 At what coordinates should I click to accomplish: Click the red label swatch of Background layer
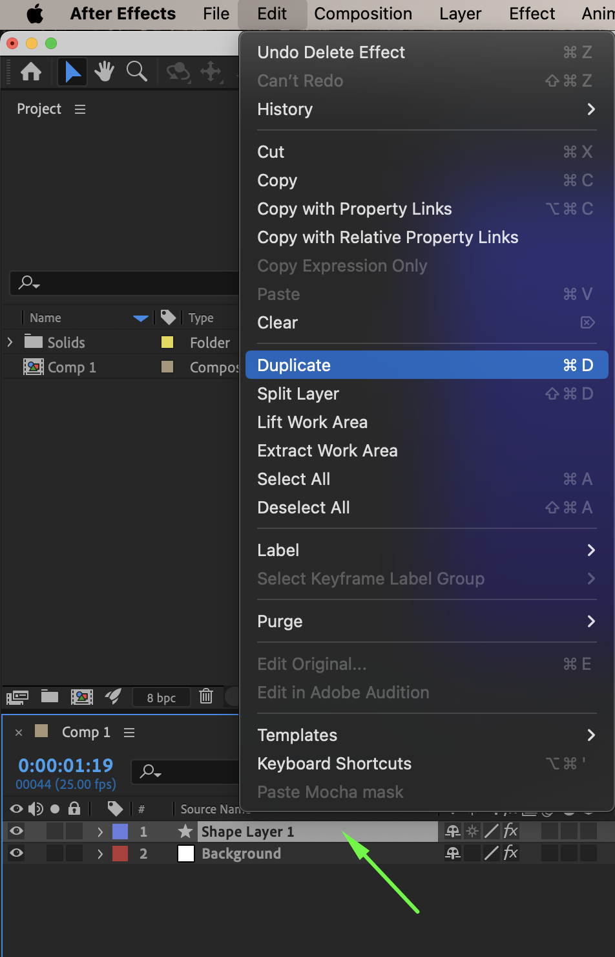(120, 854)
